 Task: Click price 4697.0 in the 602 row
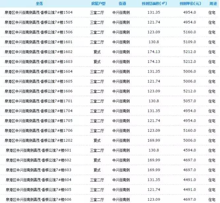(190, 160)
